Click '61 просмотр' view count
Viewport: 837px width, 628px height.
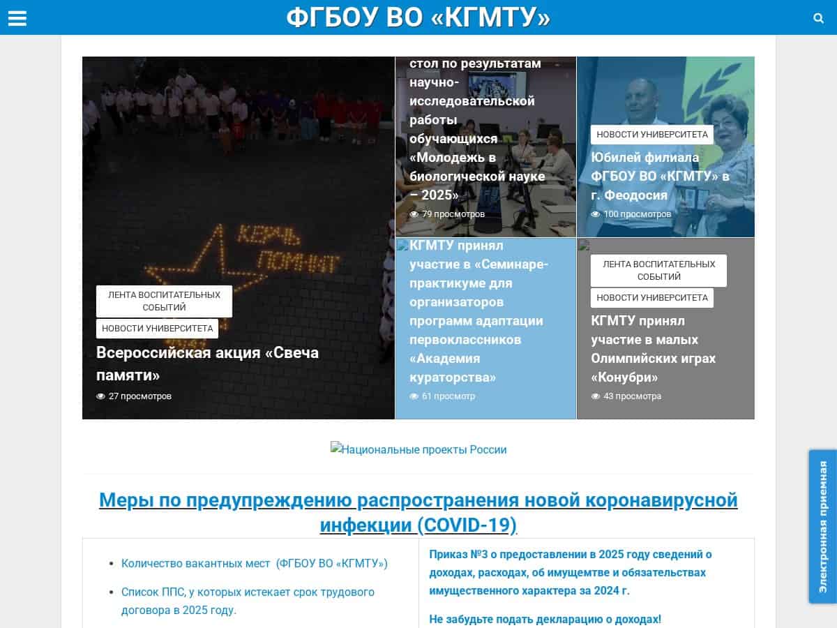click(x=448, y=396)
